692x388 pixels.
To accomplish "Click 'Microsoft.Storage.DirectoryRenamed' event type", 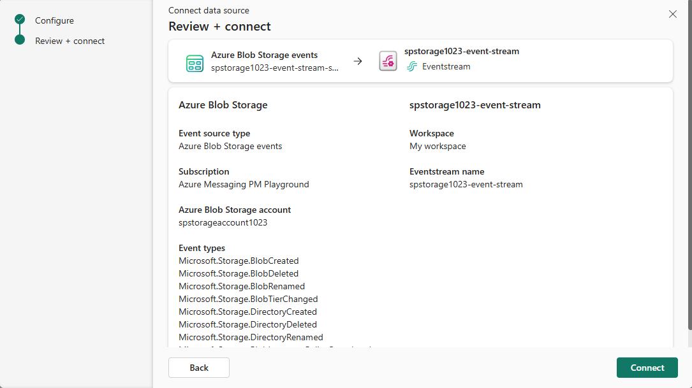I will (251, 337).
